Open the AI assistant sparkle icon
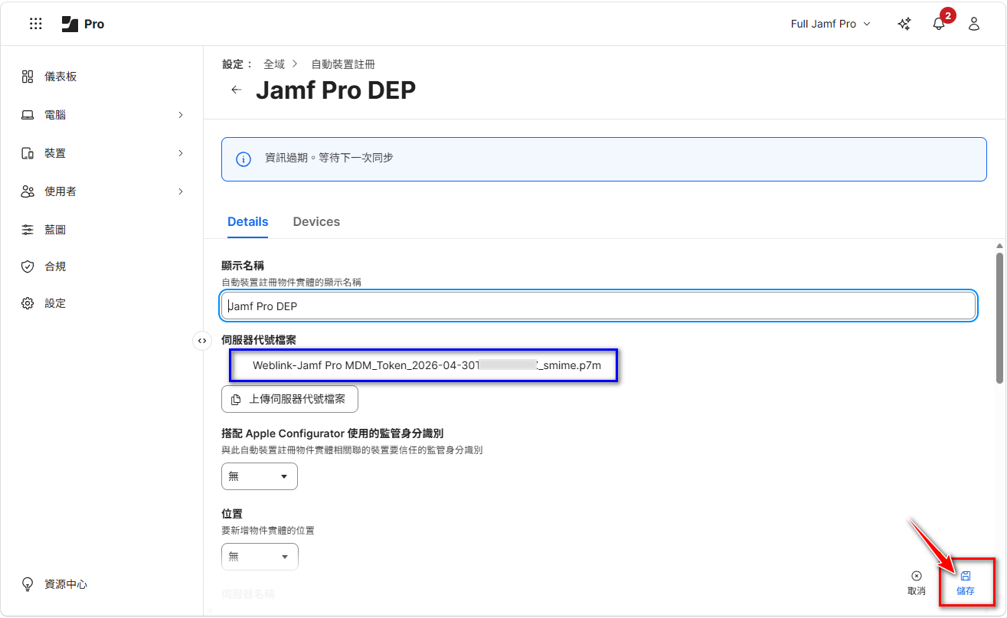The width and height of the screenshot is (1007, 618). pyautogui.click(x=904, y=24)
